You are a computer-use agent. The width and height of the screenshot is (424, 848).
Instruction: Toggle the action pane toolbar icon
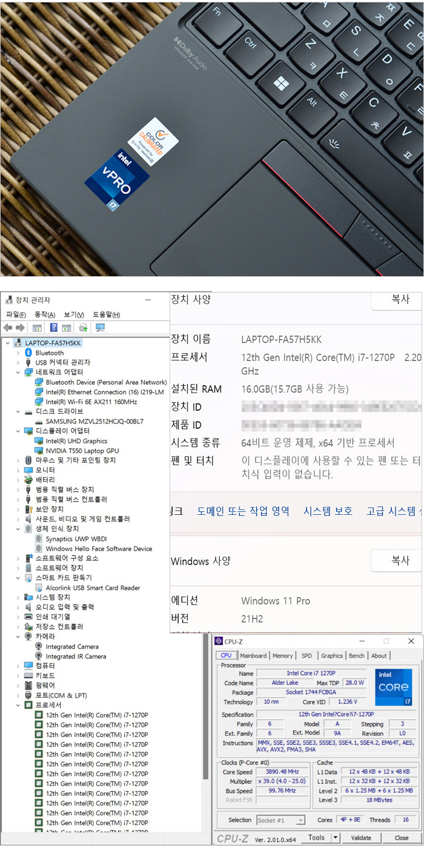pyautogui.click(x=67, y=328)
